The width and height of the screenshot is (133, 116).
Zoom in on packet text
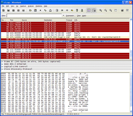(101, 10)
